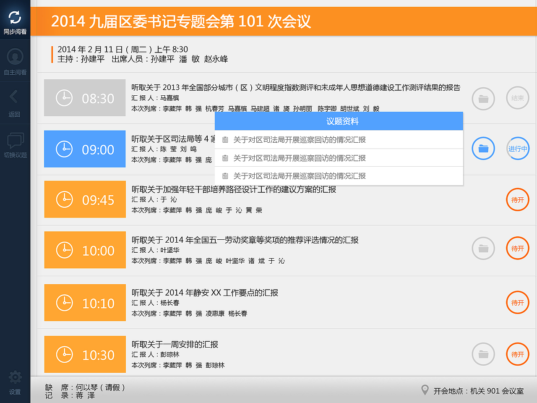Click the clock icon in the 10:30 time block

pyautogui.click(x=64, y=354)
